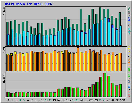Select green weekend day 25 label
The height and width of the screenshot is (103, 132).
(101, 100)
